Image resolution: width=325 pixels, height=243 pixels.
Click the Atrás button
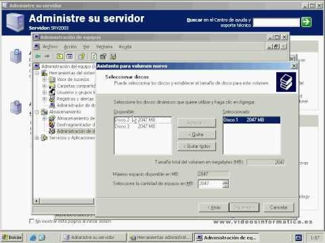click(214, 207)
